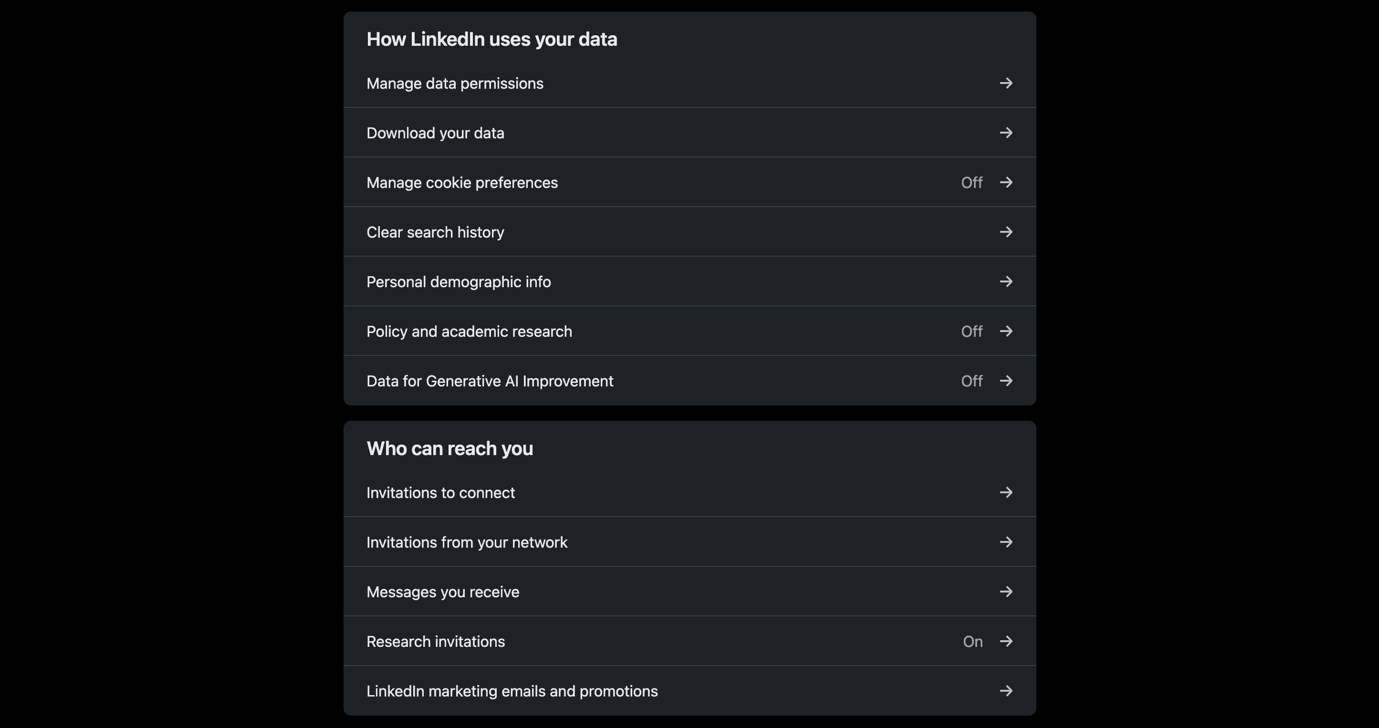Click the arrow next to Messages you receive

tap(1006, 592)
